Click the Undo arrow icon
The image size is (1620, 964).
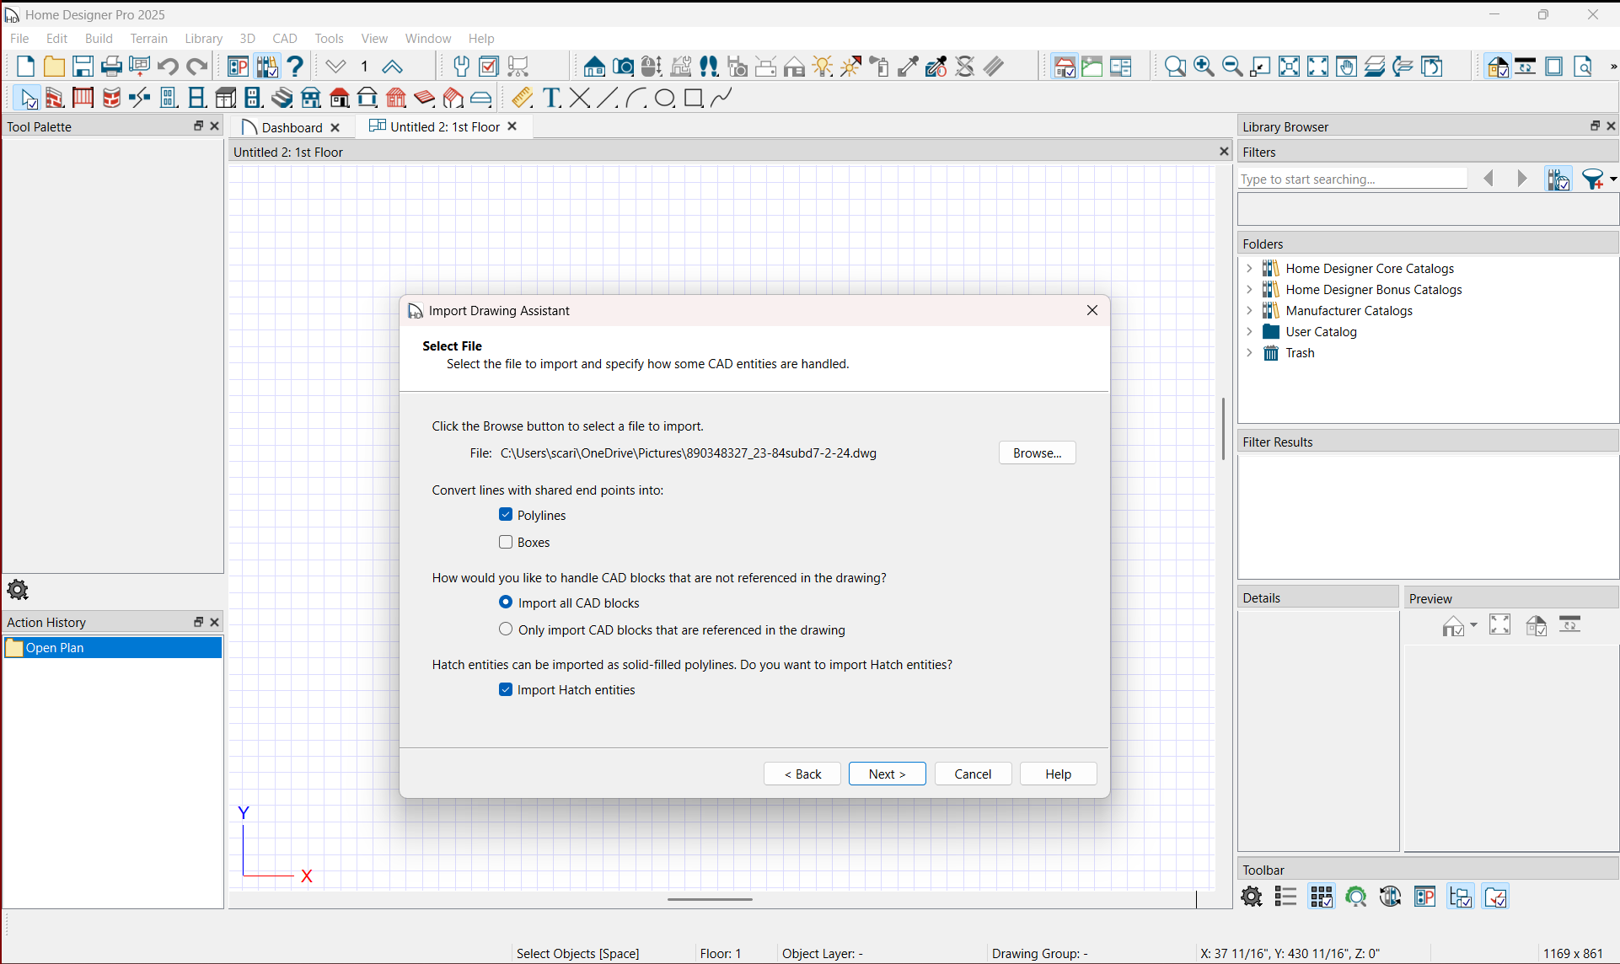pos(168,67)
